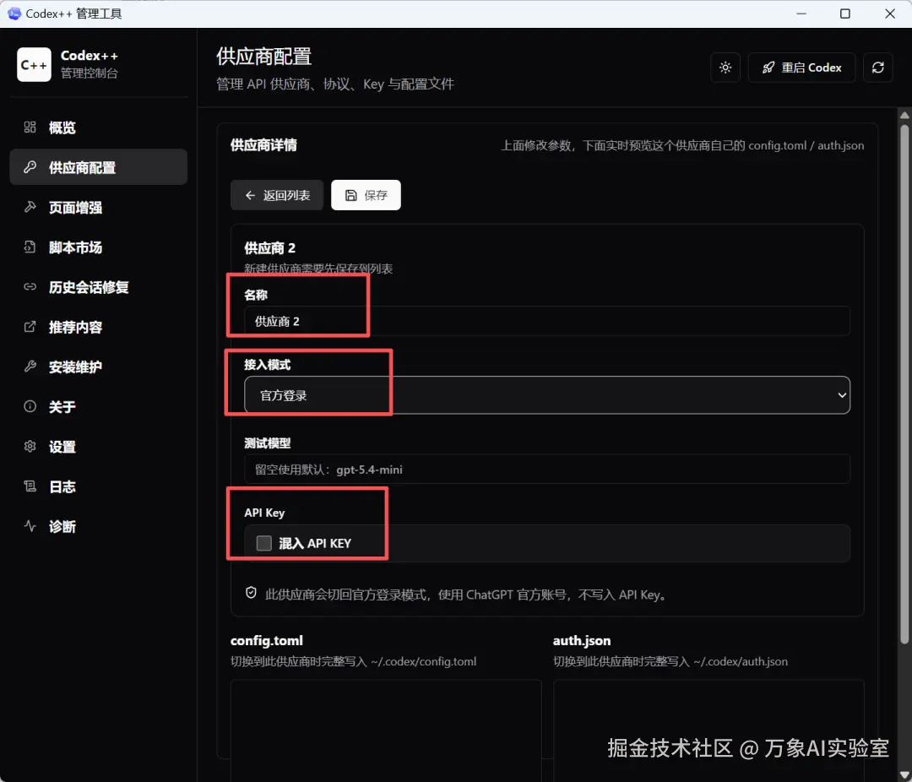This screenshot has height=782, width=912.
Task: Click the auth.json preview box
Action: tap(708, 730)
